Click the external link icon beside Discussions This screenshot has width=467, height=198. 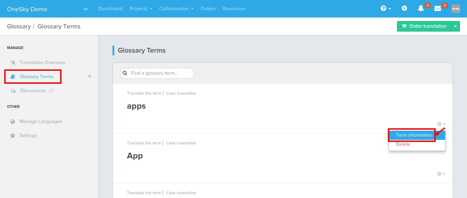coord(51,90)
